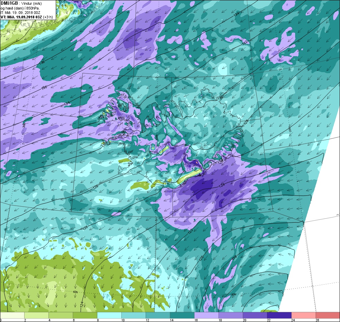The height and width of the screenshot is (322, 340).
Task: Click the legend scale value '16'
Action: point(196,320)
